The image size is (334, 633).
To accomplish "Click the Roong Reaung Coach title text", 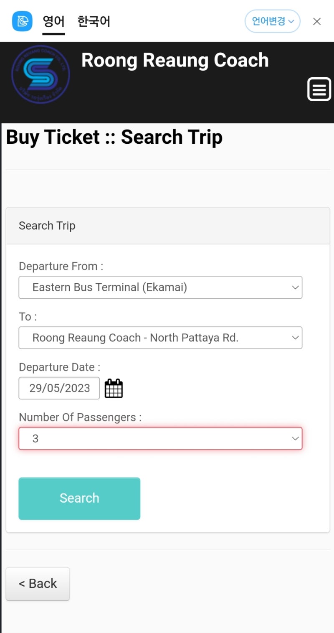I will [x=175, y=60].
